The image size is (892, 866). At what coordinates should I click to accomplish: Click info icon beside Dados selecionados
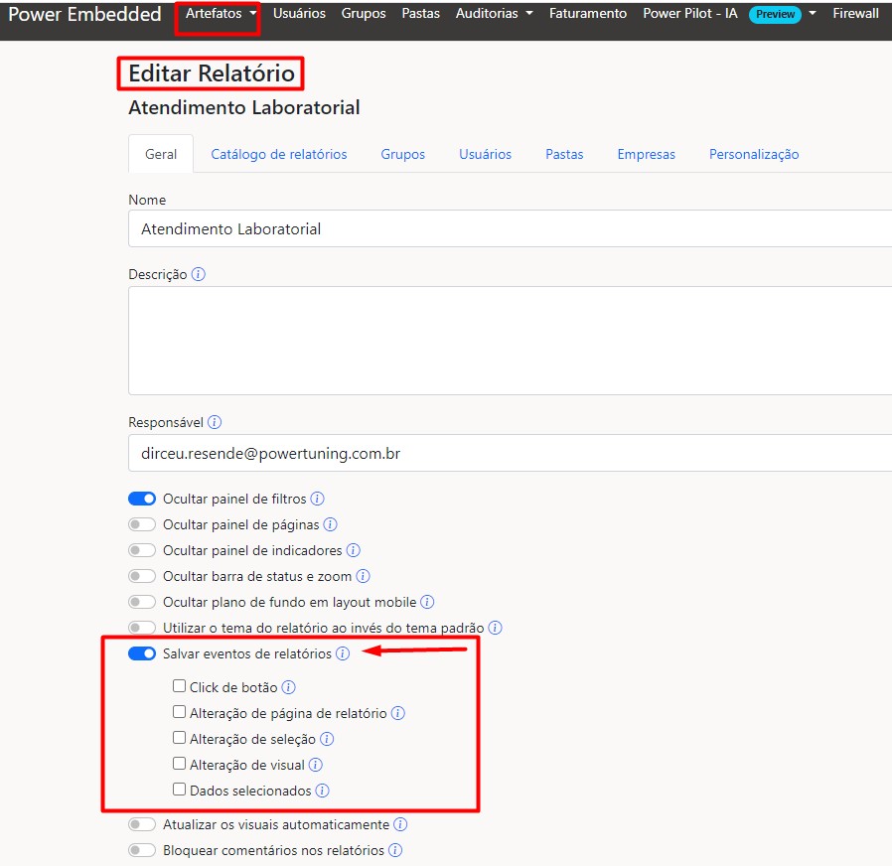322,791
